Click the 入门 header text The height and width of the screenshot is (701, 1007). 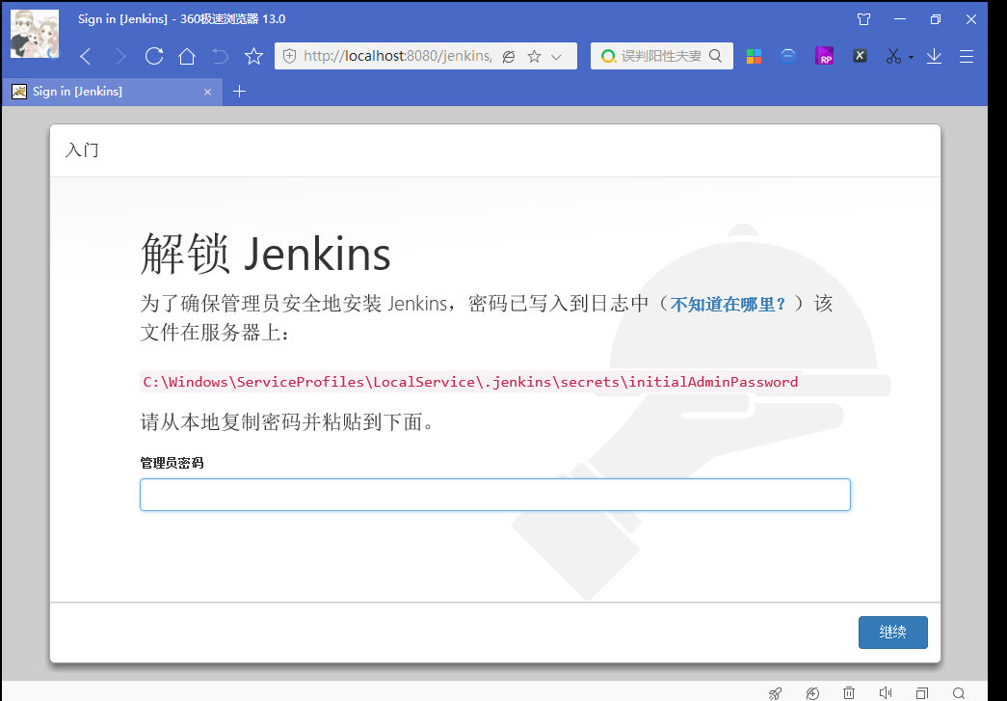coord(82,150)
